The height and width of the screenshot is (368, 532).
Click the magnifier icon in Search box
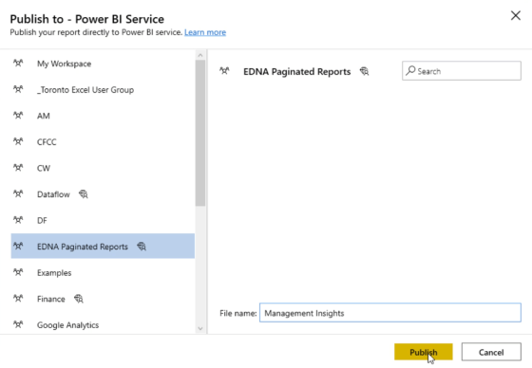click(x=410, y=70)
